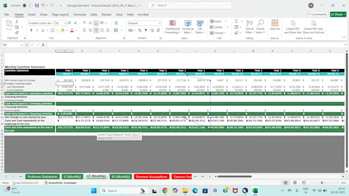The image size is (349, 196).
Task: Open the fill color dropdown arrow
Action: pyautogui.click(x=67, y=30)
